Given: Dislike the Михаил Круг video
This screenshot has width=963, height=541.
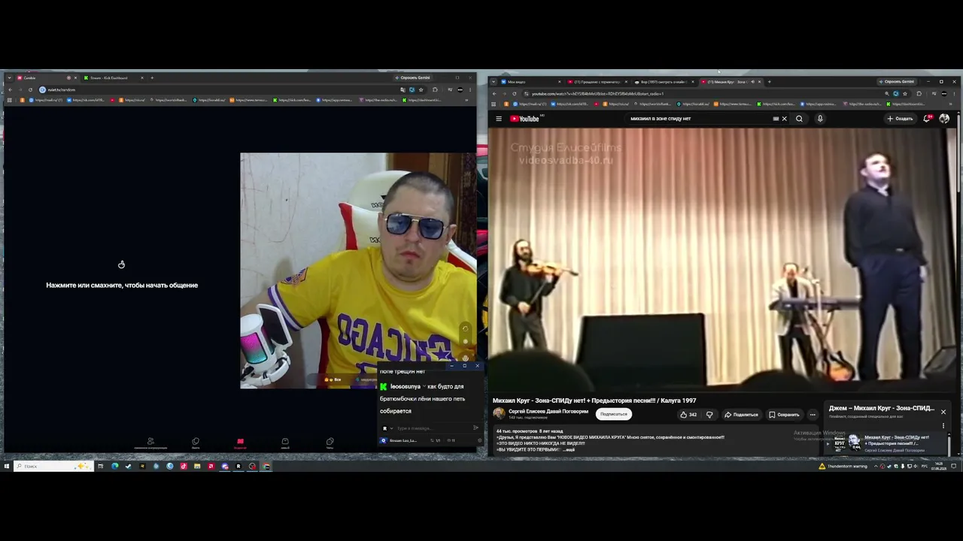Looking at the screenshot, I should point(709,414).
